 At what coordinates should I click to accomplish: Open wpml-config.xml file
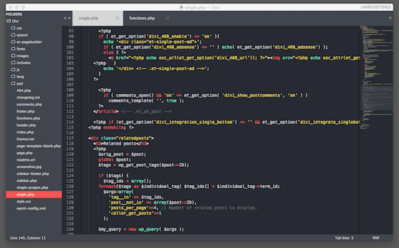[x=31, y=208]
